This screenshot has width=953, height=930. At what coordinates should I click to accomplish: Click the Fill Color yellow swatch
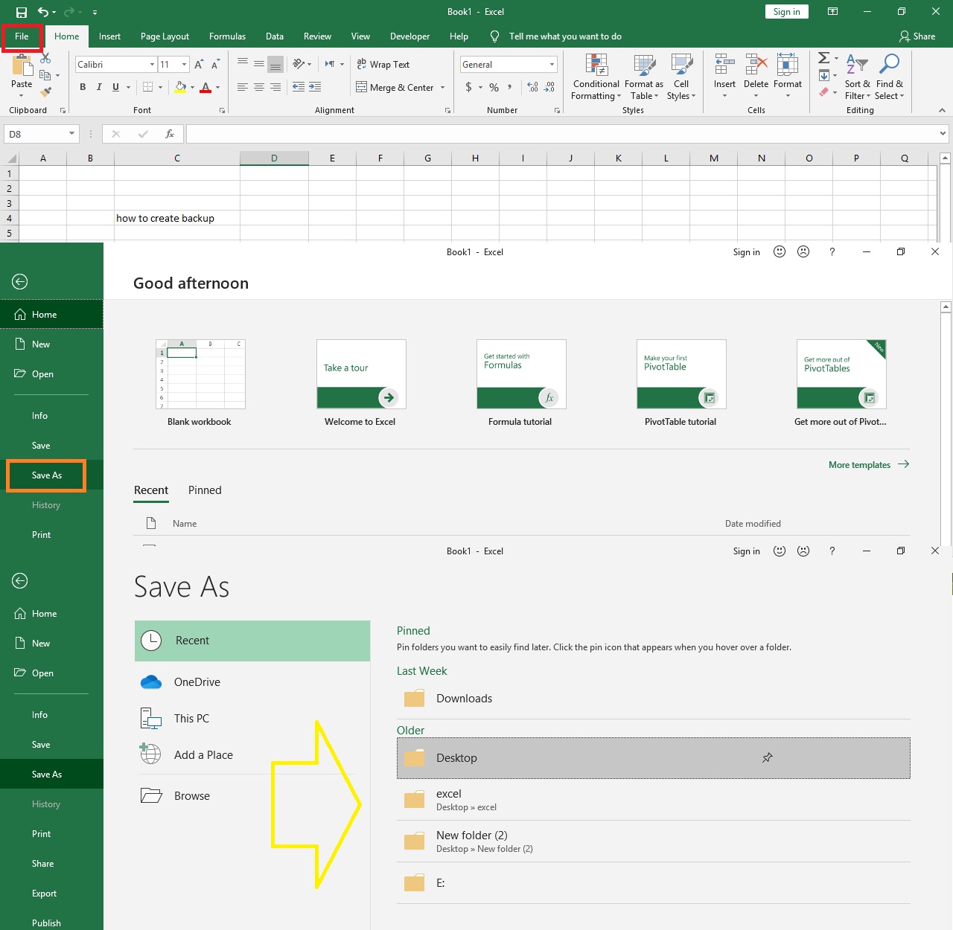click(x=180, y=88)
